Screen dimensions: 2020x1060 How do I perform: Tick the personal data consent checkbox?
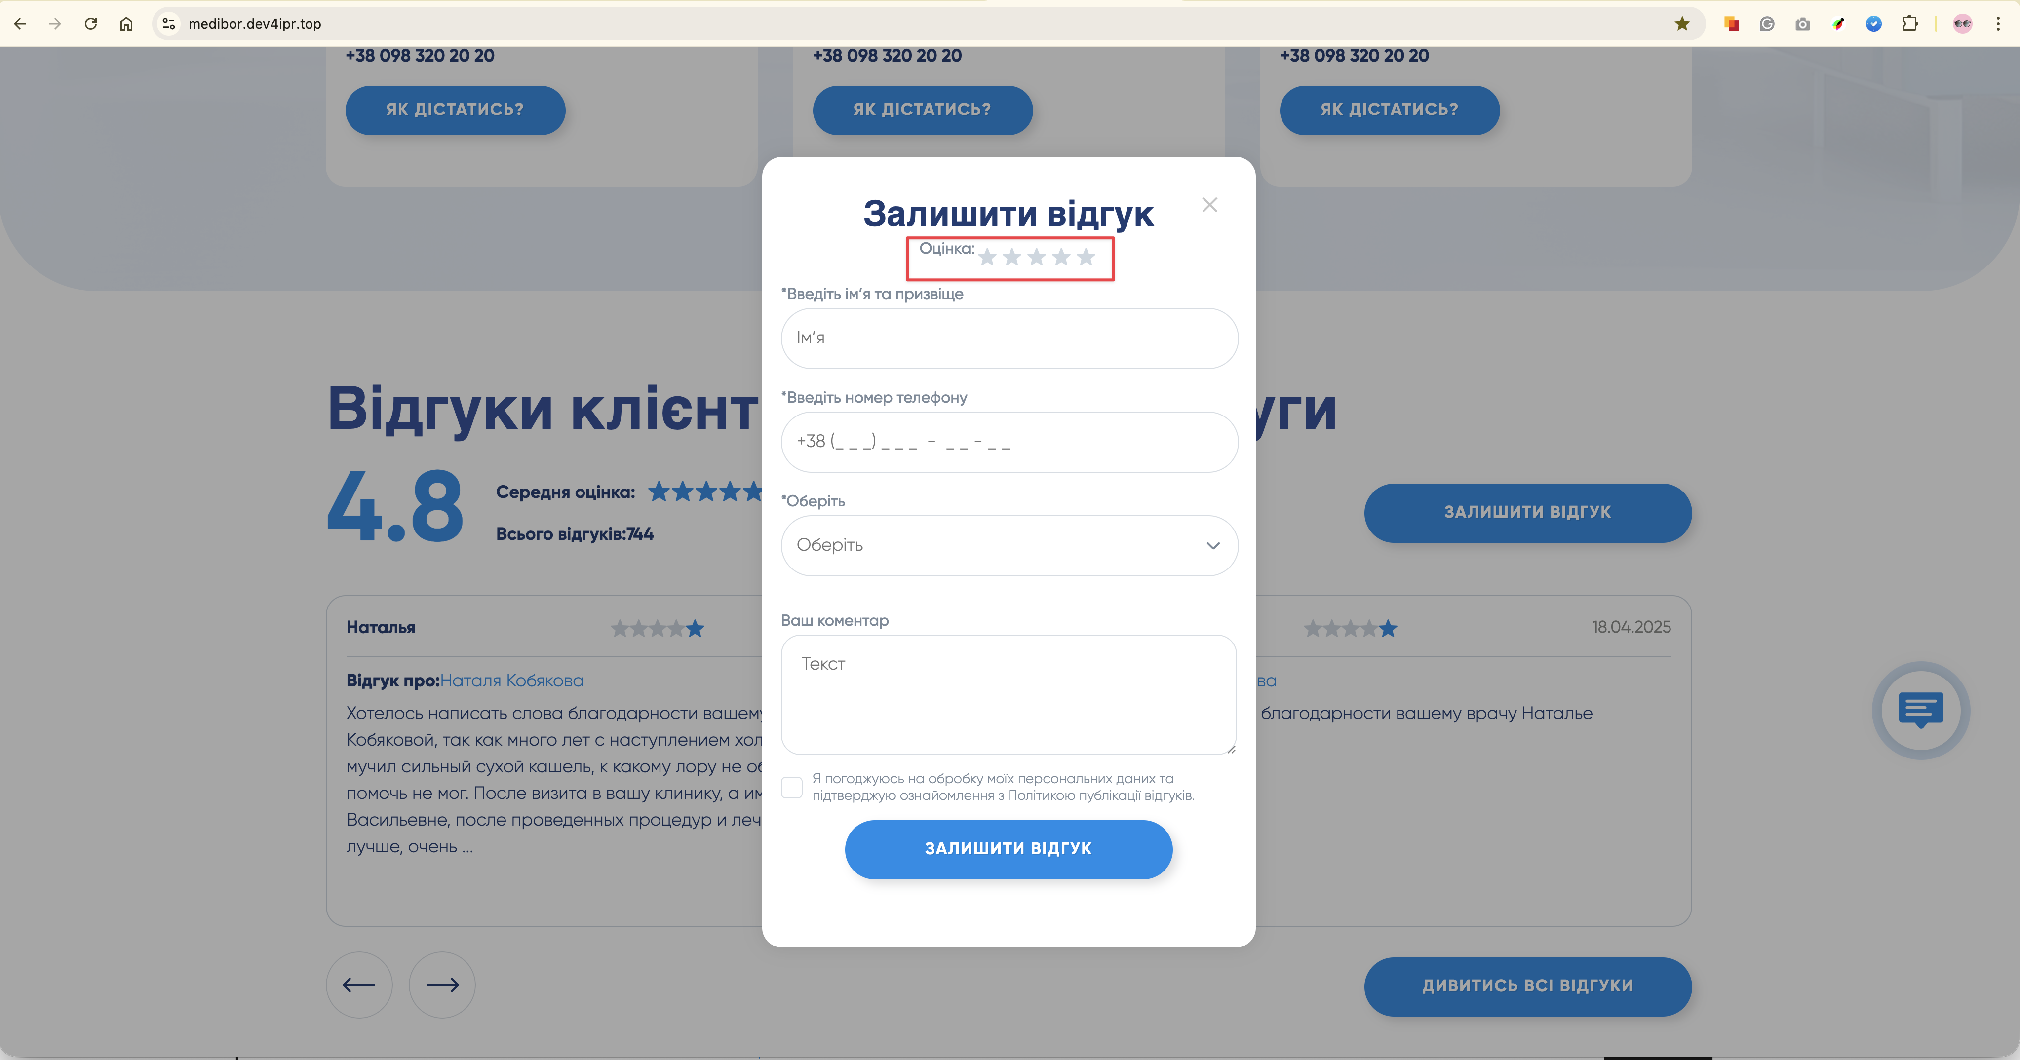point(792,787)
